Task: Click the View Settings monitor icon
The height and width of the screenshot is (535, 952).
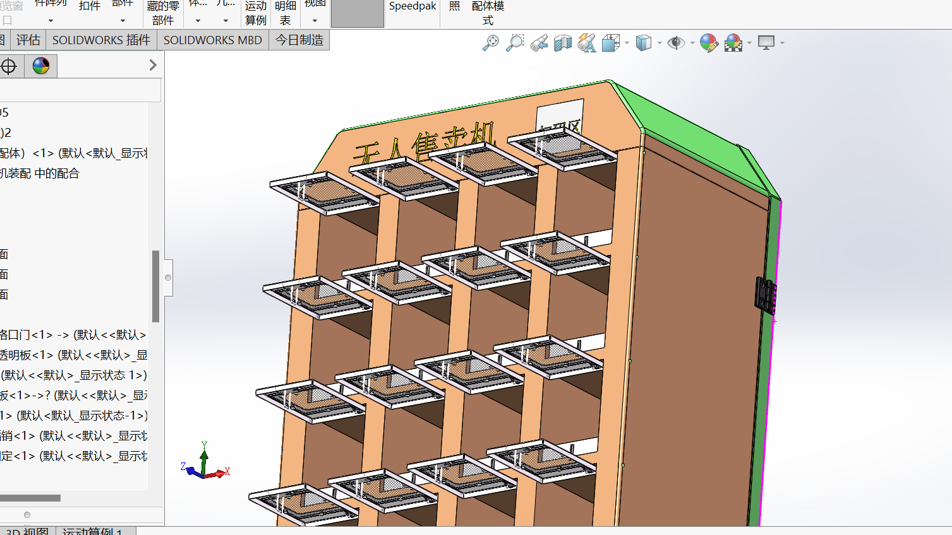Action: pos(766,43)
